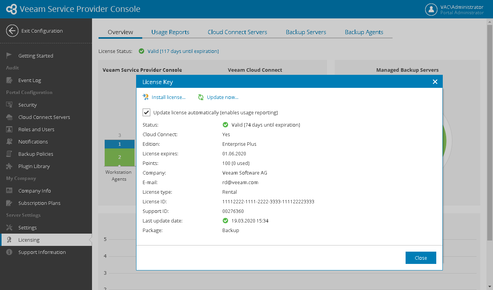The height and width of the screenshot is (290, 493).
Task: Click the e-mail value rd@veeam.com
Action: (x=240, y=182)
